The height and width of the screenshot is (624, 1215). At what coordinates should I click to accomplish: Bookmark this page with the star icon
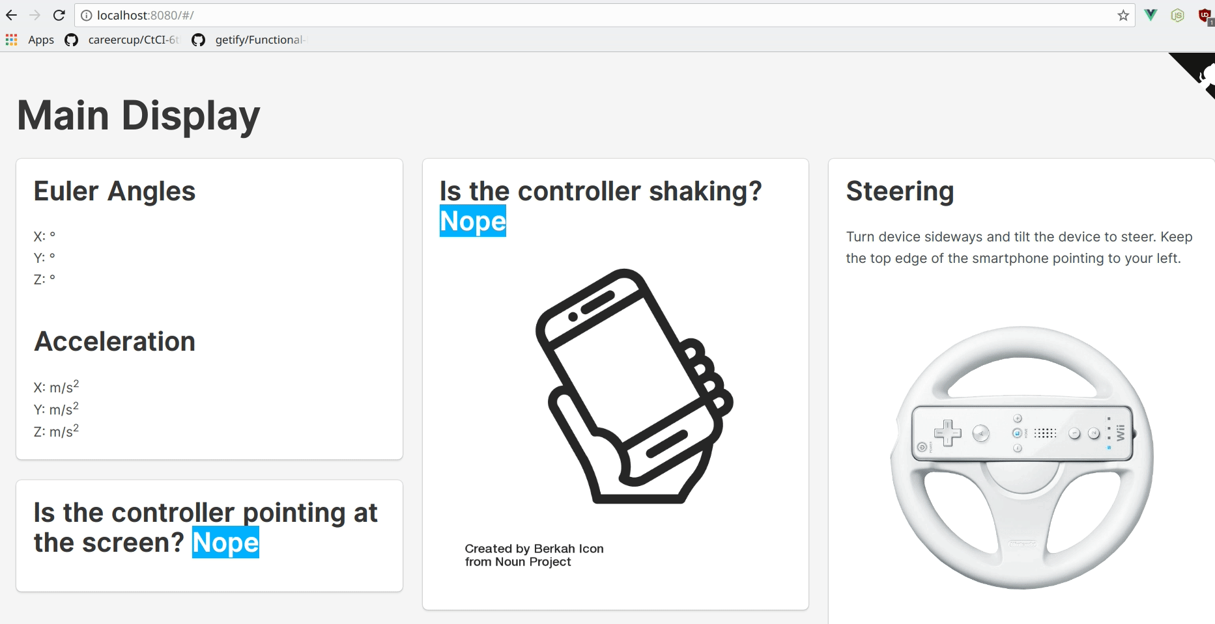coord(1123,15)
